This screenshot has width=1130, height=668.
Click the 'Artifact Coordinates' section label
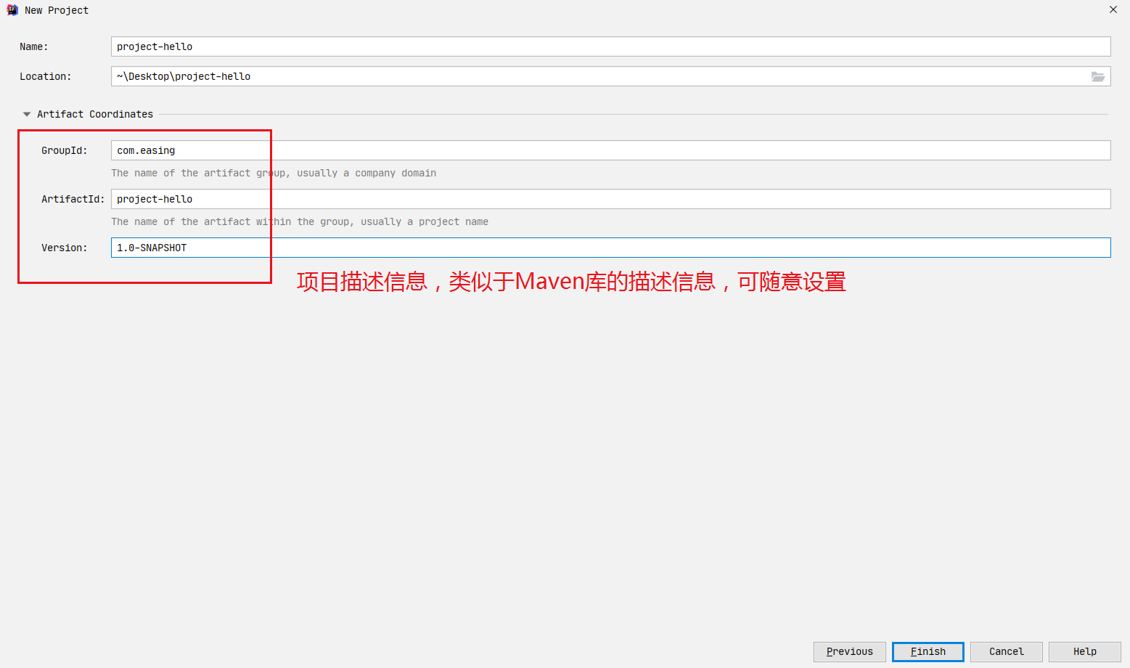(95, 114)
